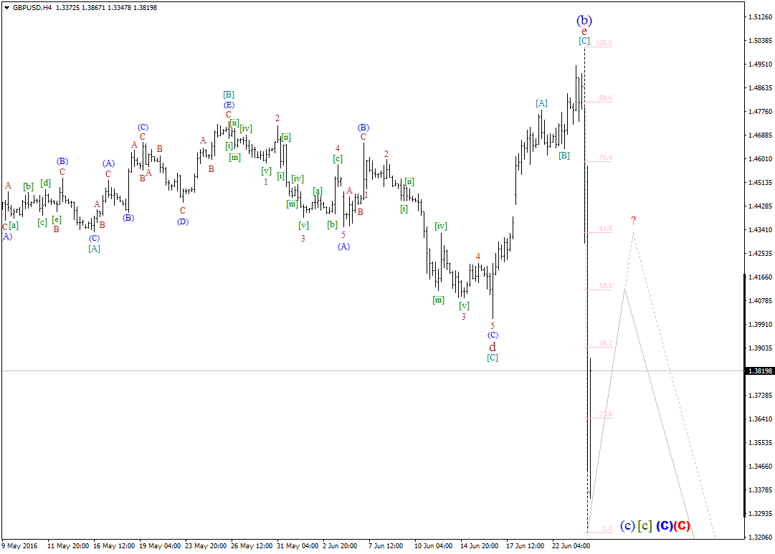
Task: Select the bold red (C) wave label
Action: click(682, 526)
